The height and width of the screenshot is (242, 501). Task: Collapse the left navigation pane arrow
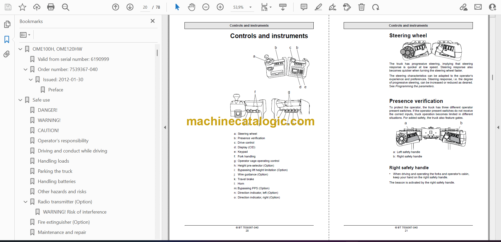[165, 127]
